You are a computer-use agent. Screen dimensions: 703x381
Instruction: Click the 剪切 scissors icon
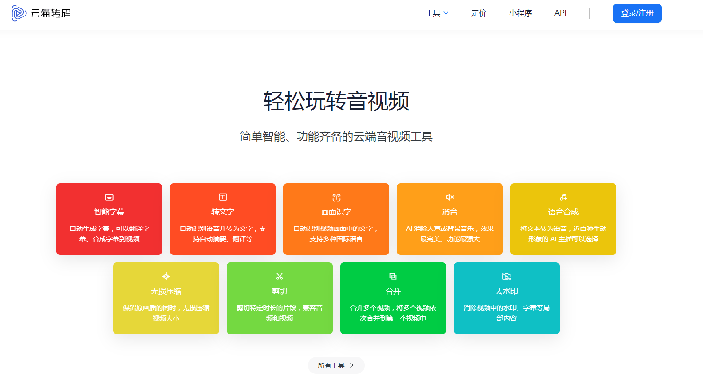(x=280, y=276)
